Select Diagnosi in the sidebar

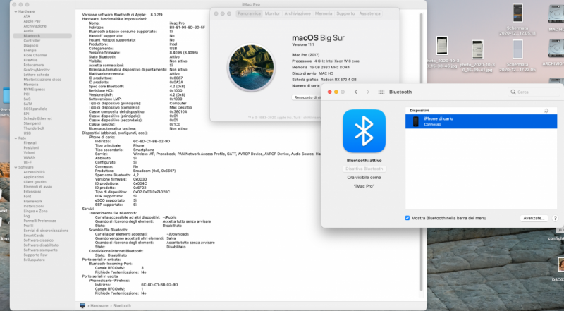tap(31, 46)
